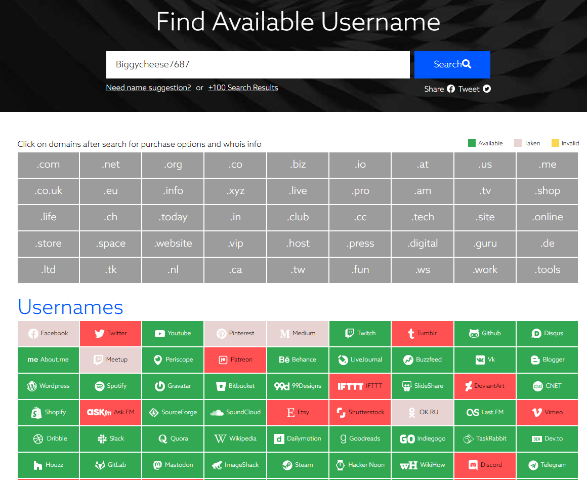Screen dimensions: 587x480
Task: Open the Twitter username tile
Action: tap(111, 334)
